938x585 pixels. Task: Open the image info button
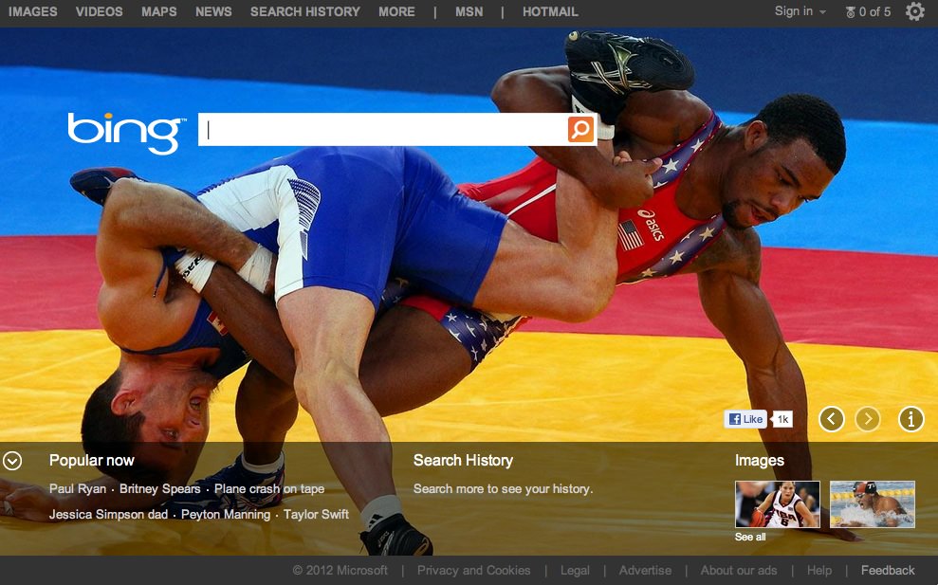[911, 419]
